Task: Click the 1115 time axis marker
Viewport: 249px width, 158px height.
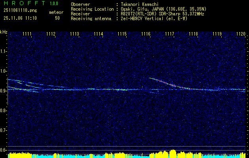Action: point(122,34)
